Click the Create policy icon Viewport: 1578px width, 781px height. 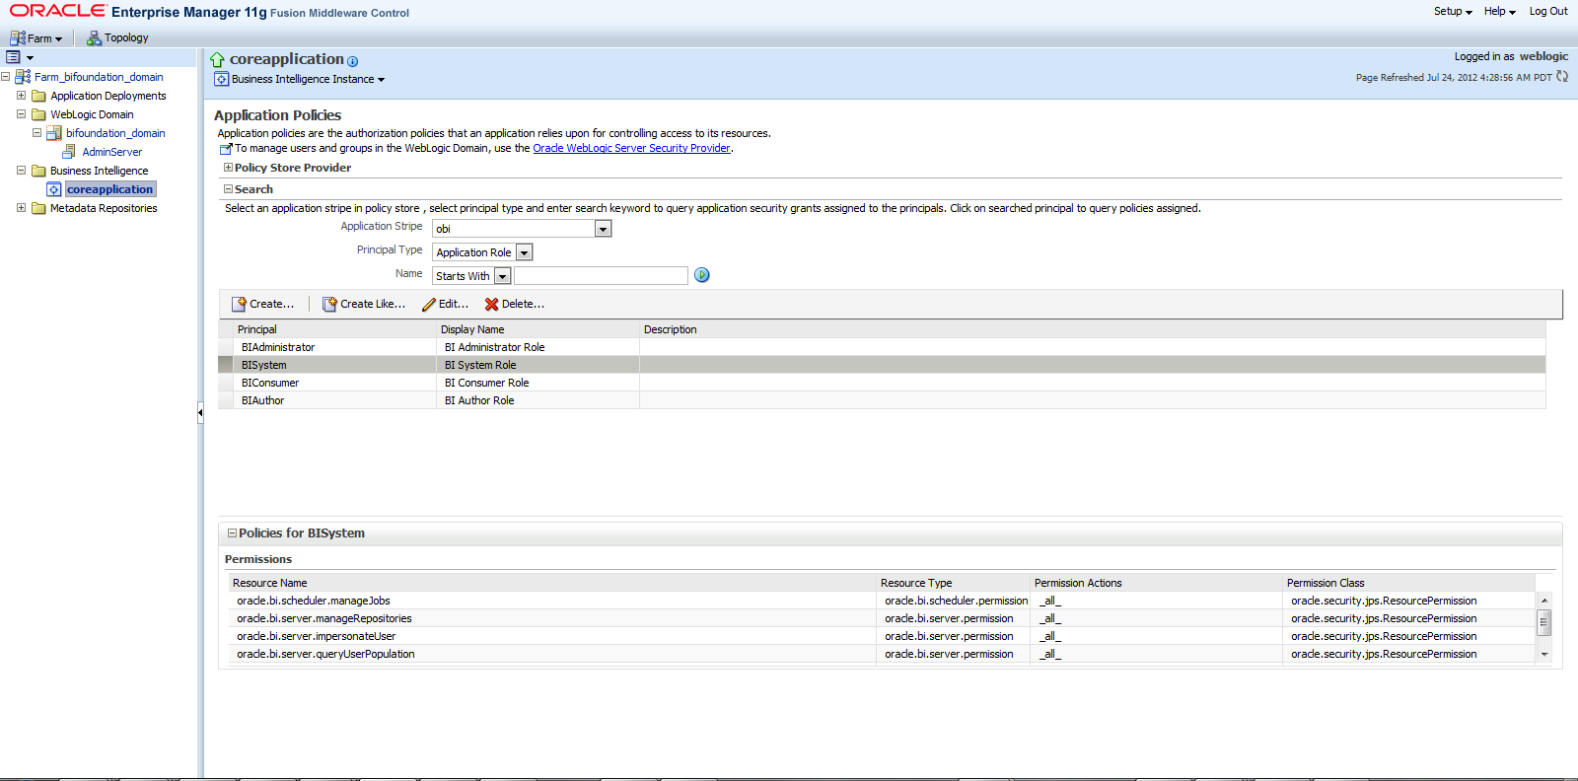(239, 304)
